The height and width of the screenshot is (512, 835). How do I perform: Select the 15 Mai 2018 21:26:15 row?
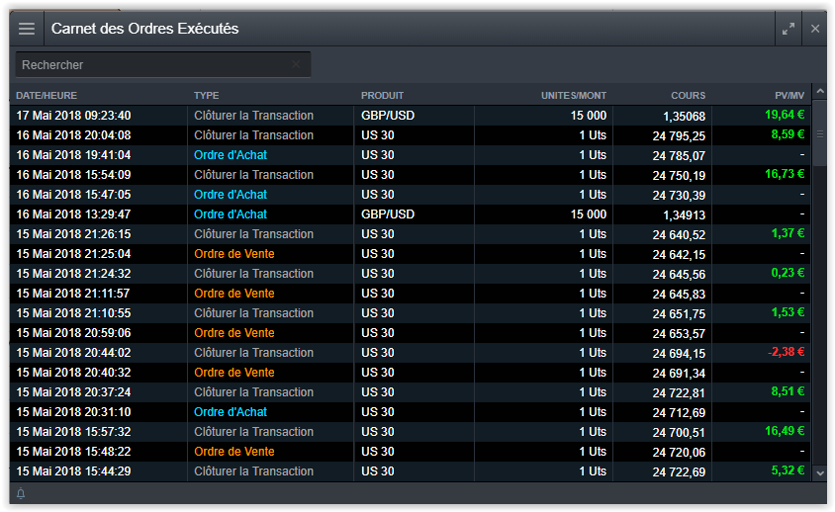point(410,234)
